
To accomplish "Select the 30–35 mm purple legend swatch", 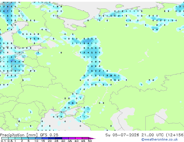I will [65, 138].
